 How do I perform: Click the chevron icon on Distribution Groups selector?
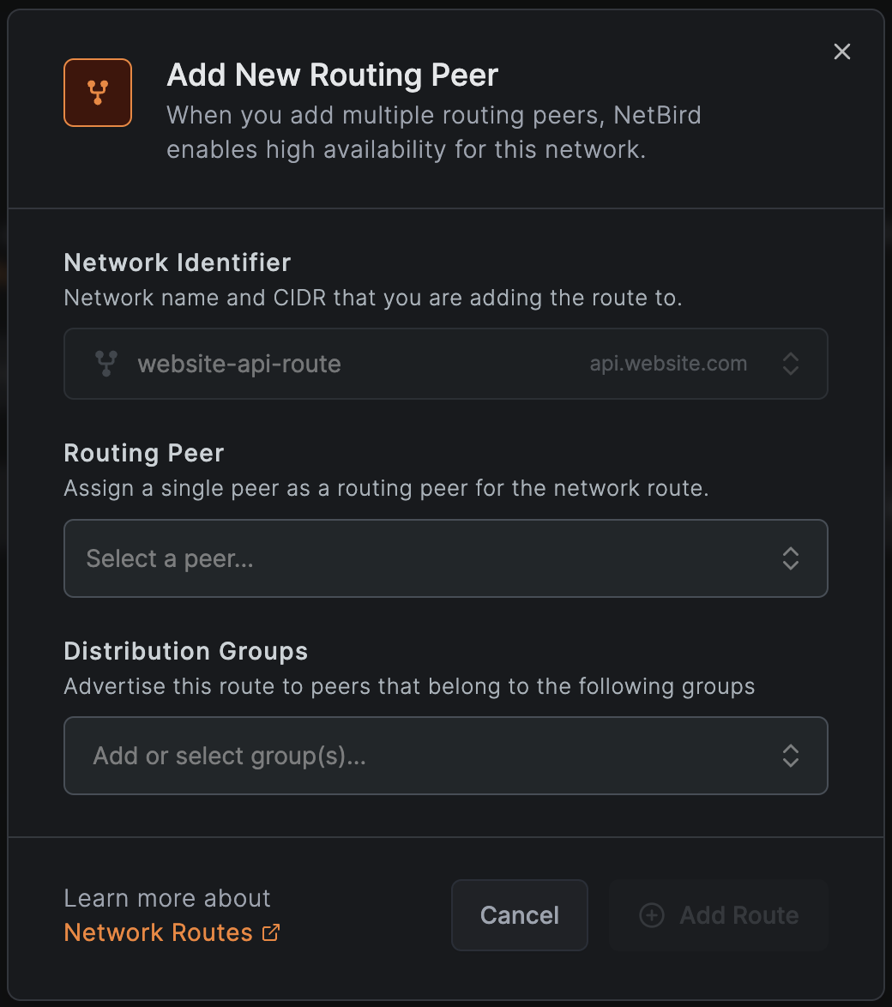pyautogui.click(x=791, y=756)
